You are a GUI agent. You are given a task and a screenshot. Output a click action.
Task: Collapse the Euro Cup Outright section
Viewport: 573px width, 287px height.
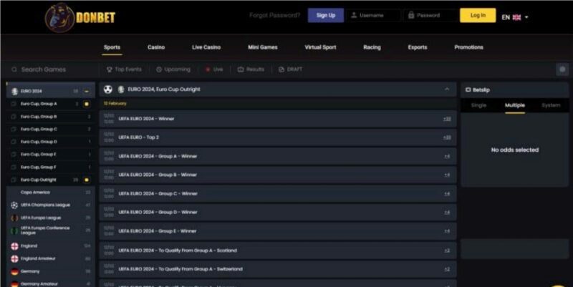pos(447,89)
